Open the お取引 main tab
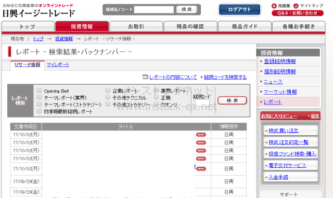 click(136, 27)
